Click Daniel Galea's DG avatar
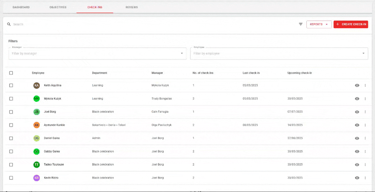375x192 pixels. click(x=36, y=138)
